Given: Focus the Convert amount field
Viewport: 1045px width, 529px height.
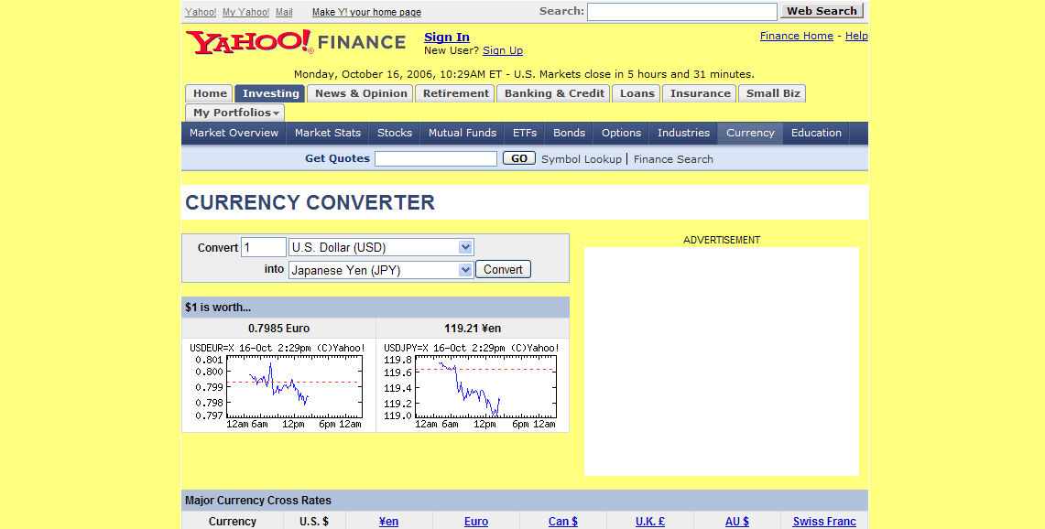Looking at the screenshot, I should click(263, 247).
